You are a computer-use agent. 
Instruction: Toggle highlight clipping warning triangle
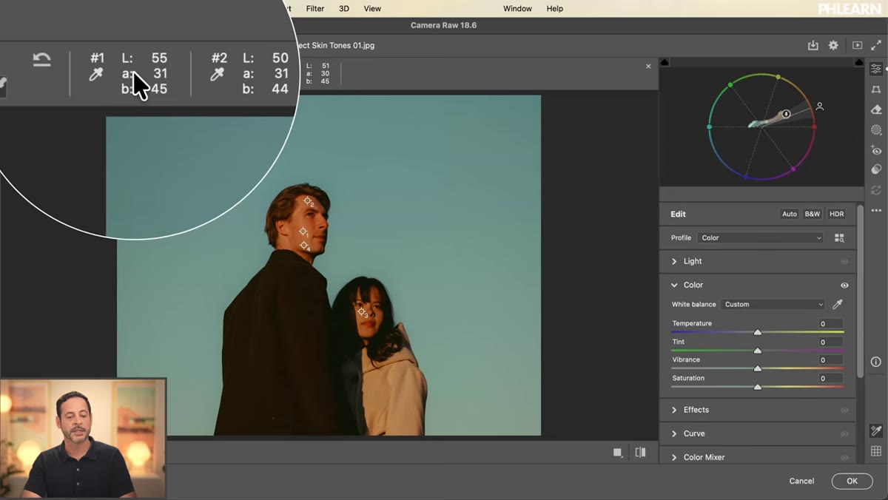[x=858, y=62]
